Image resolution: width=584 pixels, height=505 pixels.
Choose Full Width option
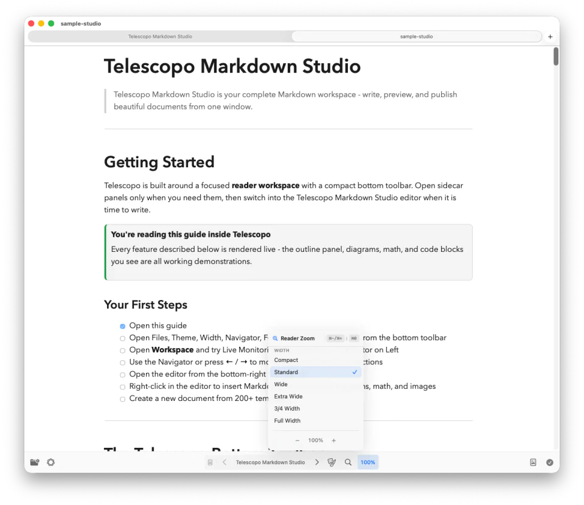click(316, 420)
